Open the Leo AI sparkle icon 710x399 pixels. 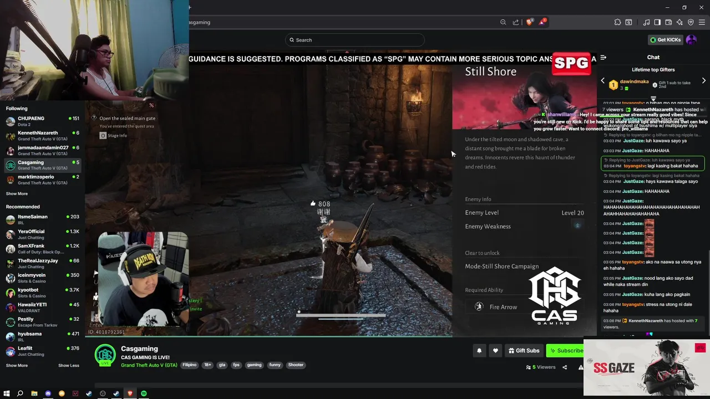679,22
